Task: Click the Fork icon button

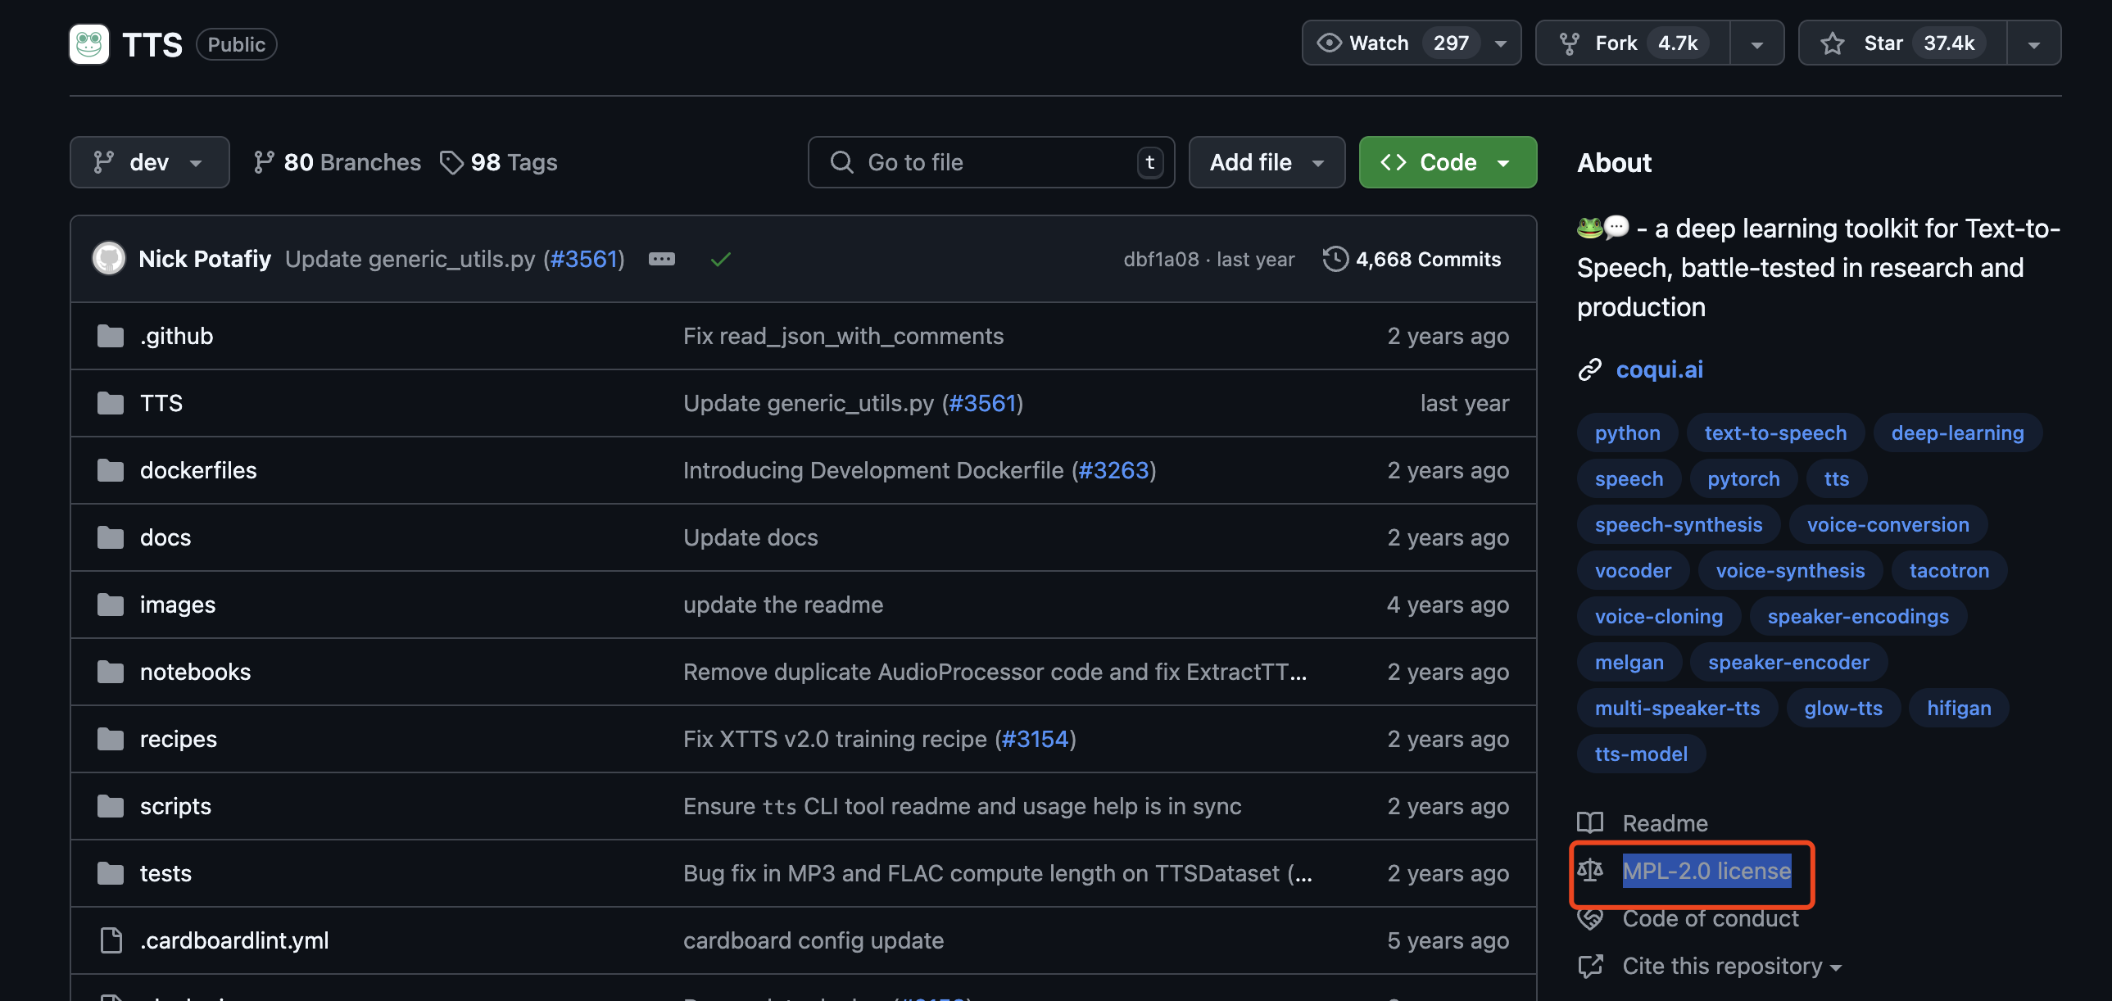Action: point(1569,43)
